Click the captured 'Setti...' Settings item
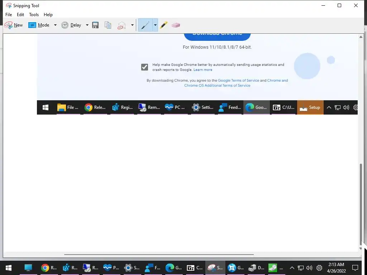Image resolution: width=367 pixels, height=275 pixels. (203, 107)
